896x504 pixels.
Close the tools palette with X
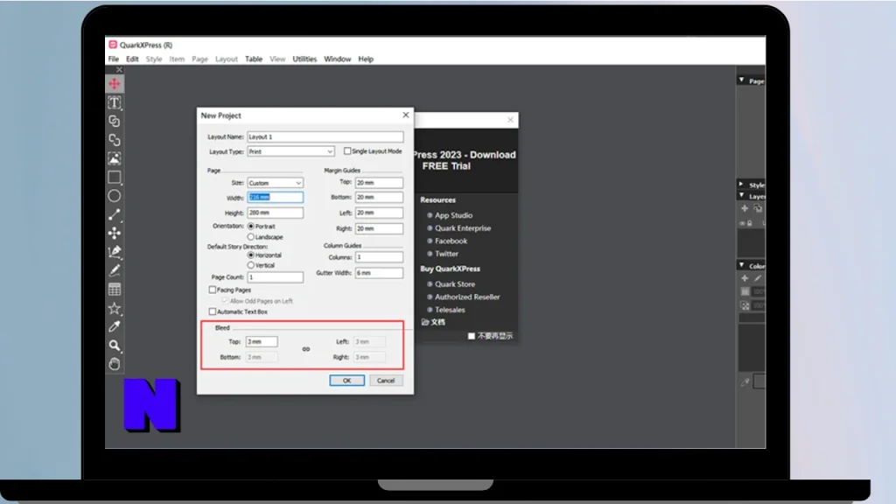click(119, 70)
